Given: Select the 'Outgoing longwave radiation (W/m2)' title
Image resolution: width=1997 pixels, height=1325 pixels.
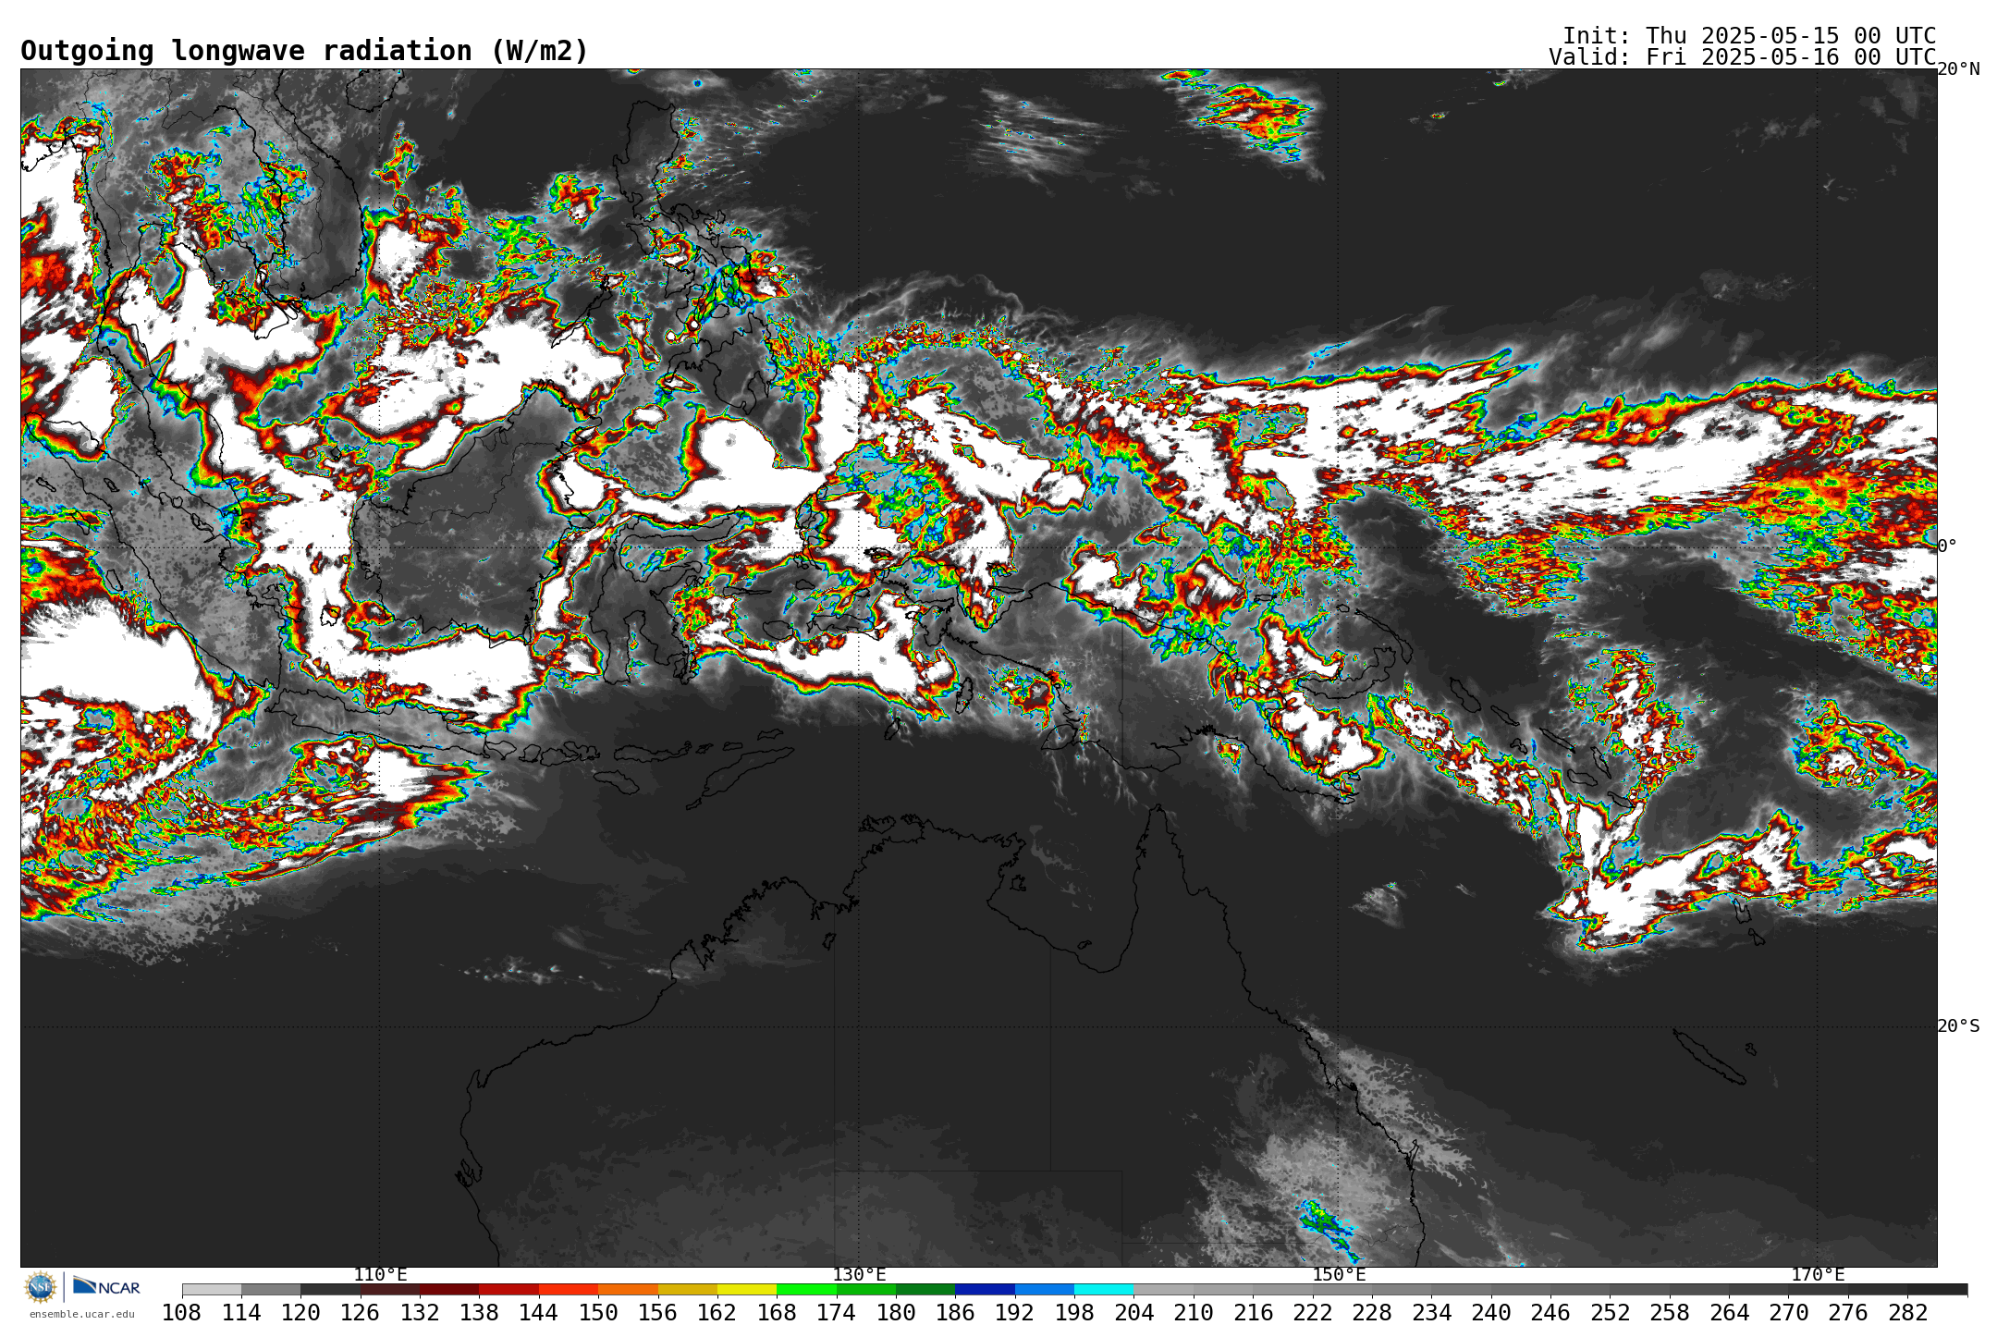Looking at the screenshot, I should (304, 51).
